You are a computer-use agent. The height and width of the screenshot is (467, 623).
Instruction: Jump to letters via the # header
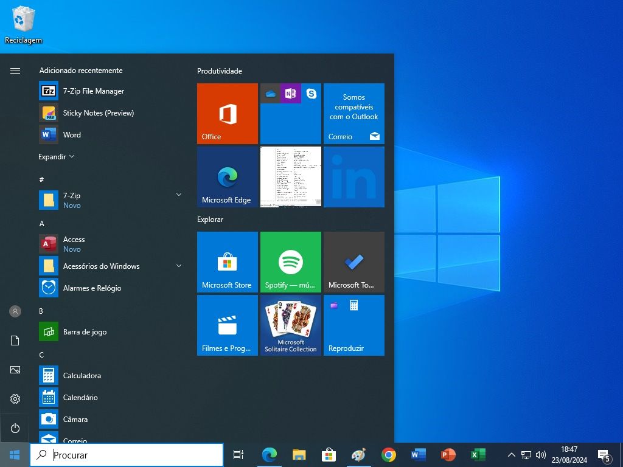pyautogui.click(x=41, y=179)
